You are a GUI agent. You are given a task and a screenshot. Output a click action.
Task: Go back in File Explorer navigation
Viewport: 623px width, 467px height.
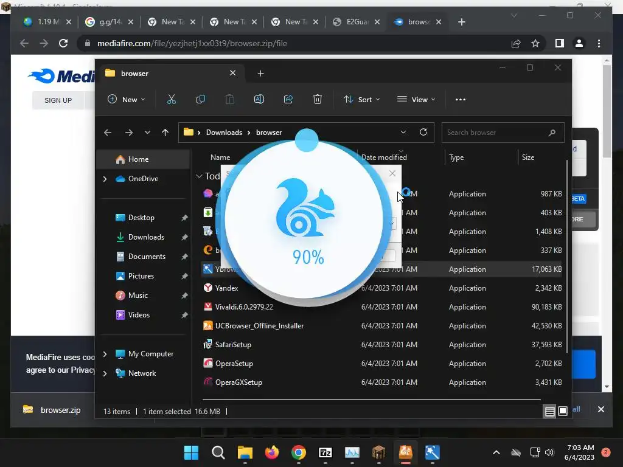[108, 133]
